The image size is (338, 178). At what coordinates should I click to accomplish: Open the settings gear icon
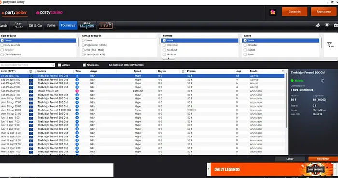click(x=336, y=26)
